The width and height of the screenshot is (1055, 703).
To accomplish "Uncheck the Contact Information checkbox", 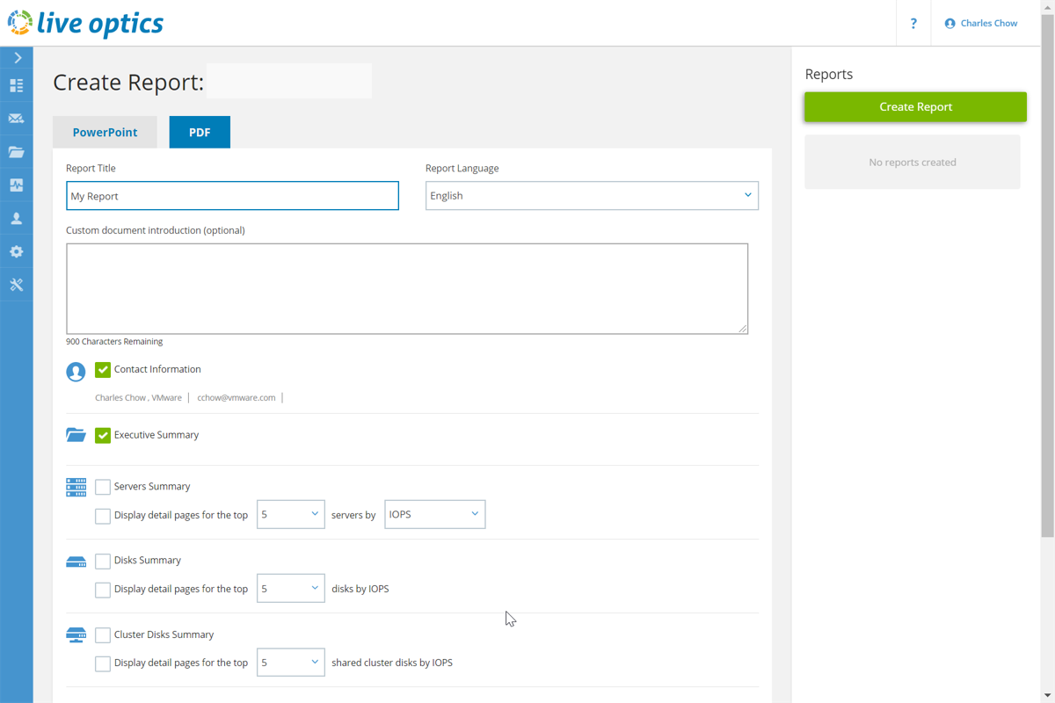I will point(103,370).
